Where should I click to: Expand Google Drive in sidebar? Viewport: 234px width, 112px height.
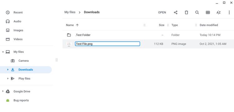click(3, 92)
